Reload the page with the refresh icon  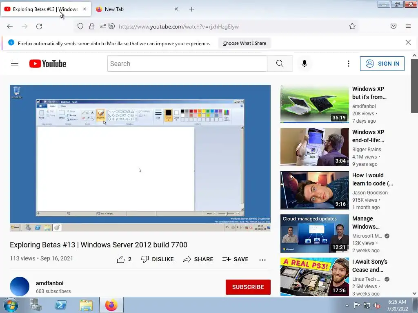tap(39, 26)
